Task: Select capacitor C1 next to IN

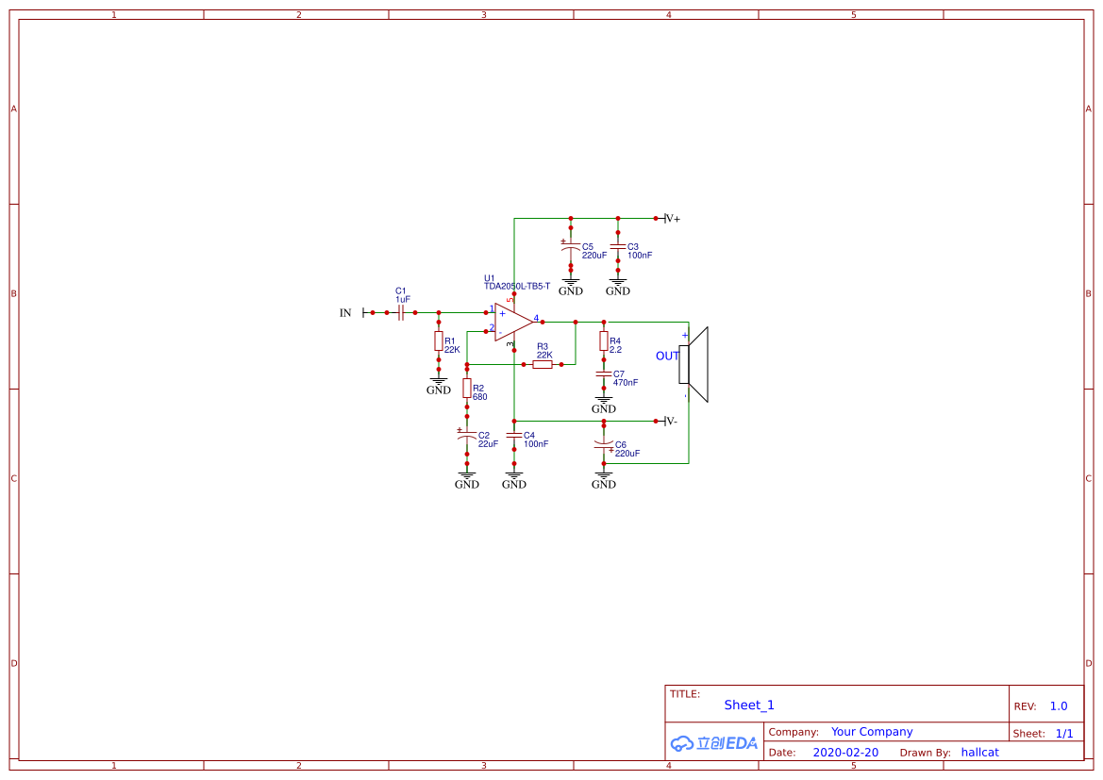Action: (401, 312)
